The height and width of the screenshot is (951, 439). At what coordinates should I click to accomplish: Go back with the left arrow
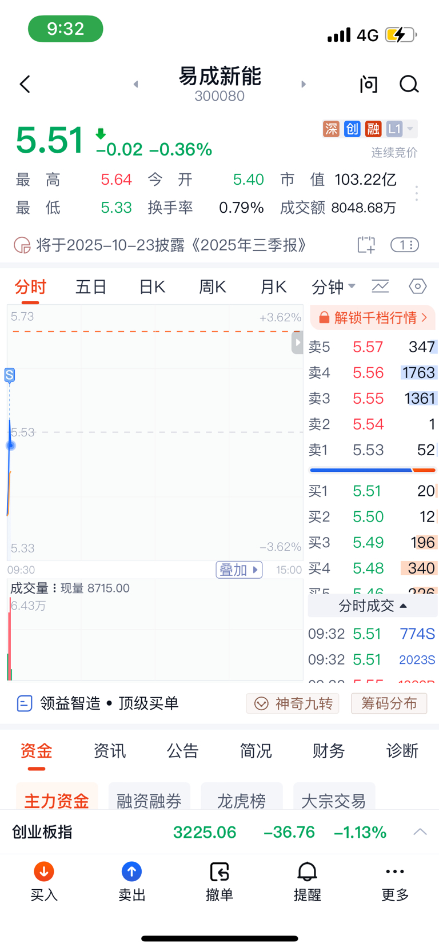[x=25, y=84]
